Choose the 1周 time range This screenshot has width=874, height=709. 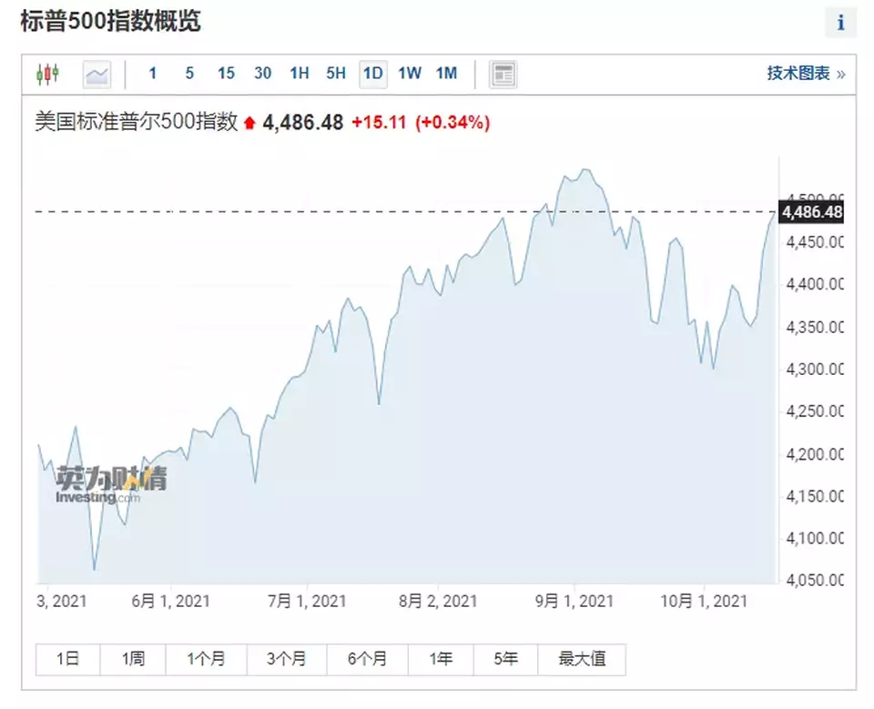[x=133, y=659]
